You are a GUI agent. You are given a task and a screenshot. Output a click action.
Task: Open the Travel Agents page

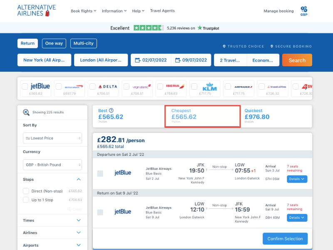pos(162,11)
